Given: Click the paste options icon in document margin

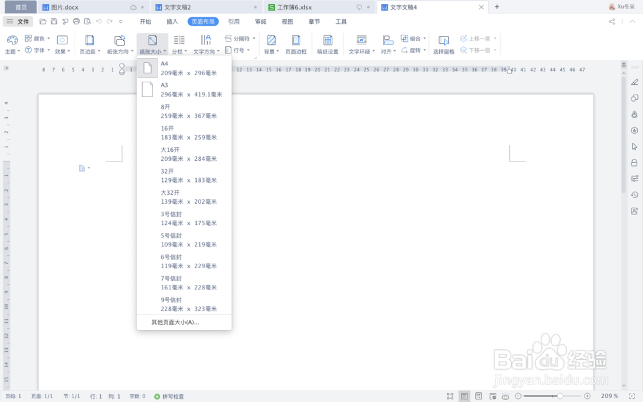Looking at the screenshot, I should click(x=82, y=168).
